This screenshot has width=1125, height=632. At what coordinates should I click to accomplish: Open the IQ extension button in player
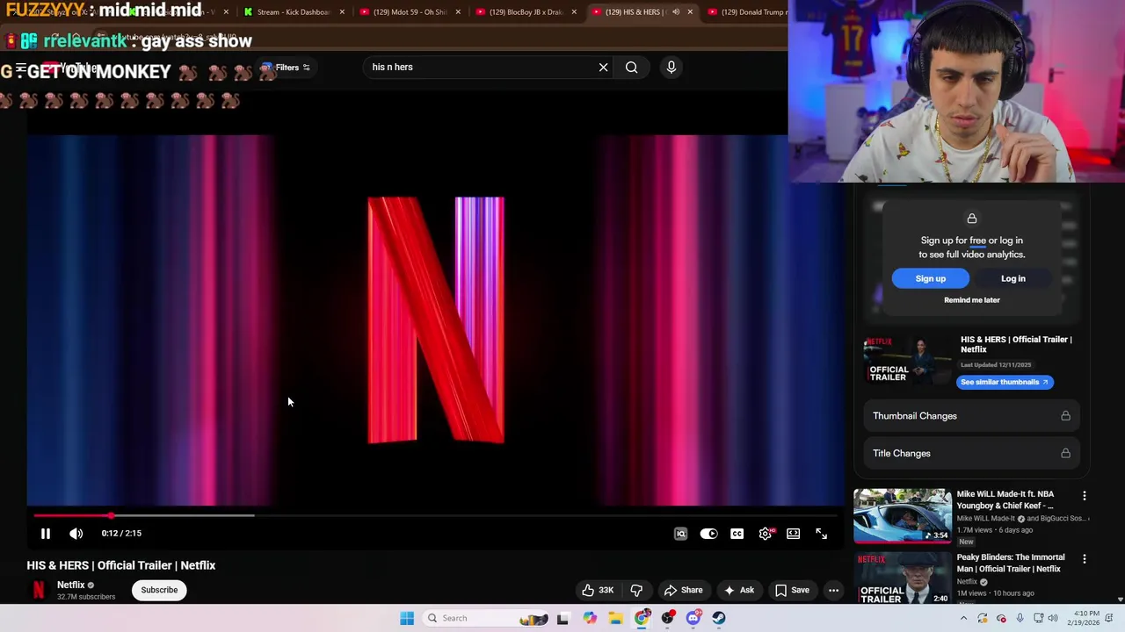click(680, 533)
